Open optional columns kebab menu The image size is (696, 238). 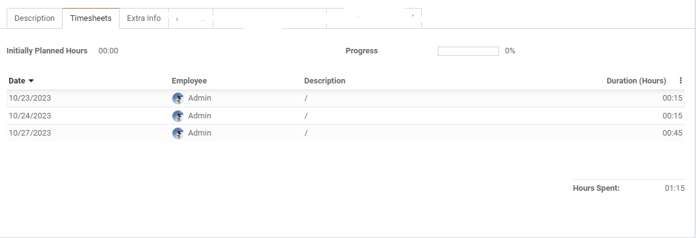coord(681,80)
